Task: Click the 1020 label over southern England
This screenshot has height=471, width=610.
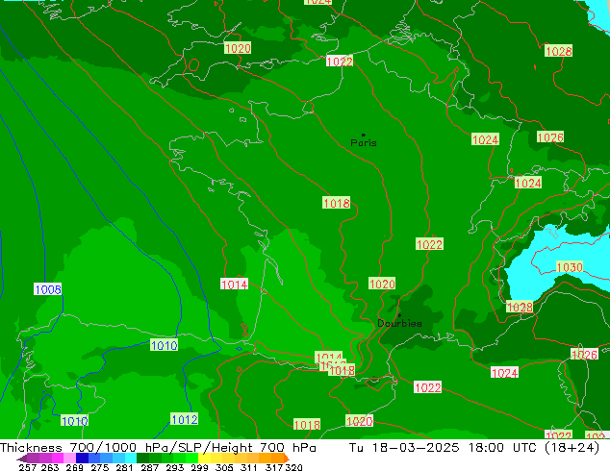Action: click(238, 48)
